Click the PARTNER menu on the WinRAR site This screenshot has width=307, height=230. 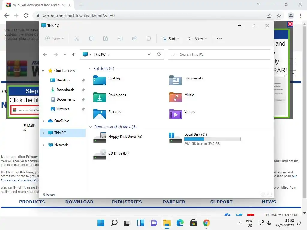click(174, 202)
